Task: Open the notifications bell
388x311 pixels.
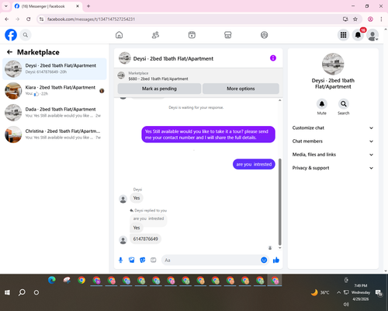Action: [358, 35]
